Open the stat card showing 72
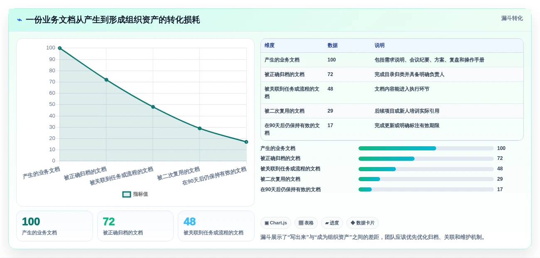 point(135,226)
